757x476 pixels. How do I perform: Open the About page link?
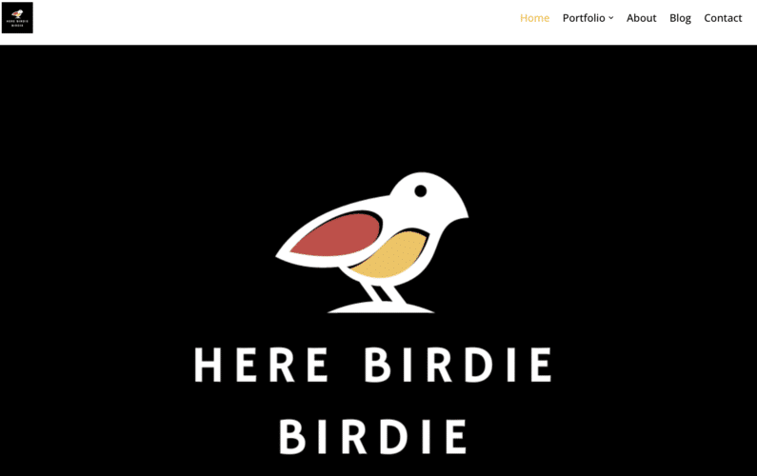point(641,18)
